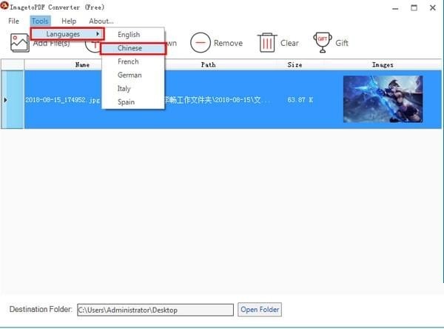The height and width of the screenshot is (329, 444).
Task: Click the Add File(s) image icon
Action: (x=19, y=43)
